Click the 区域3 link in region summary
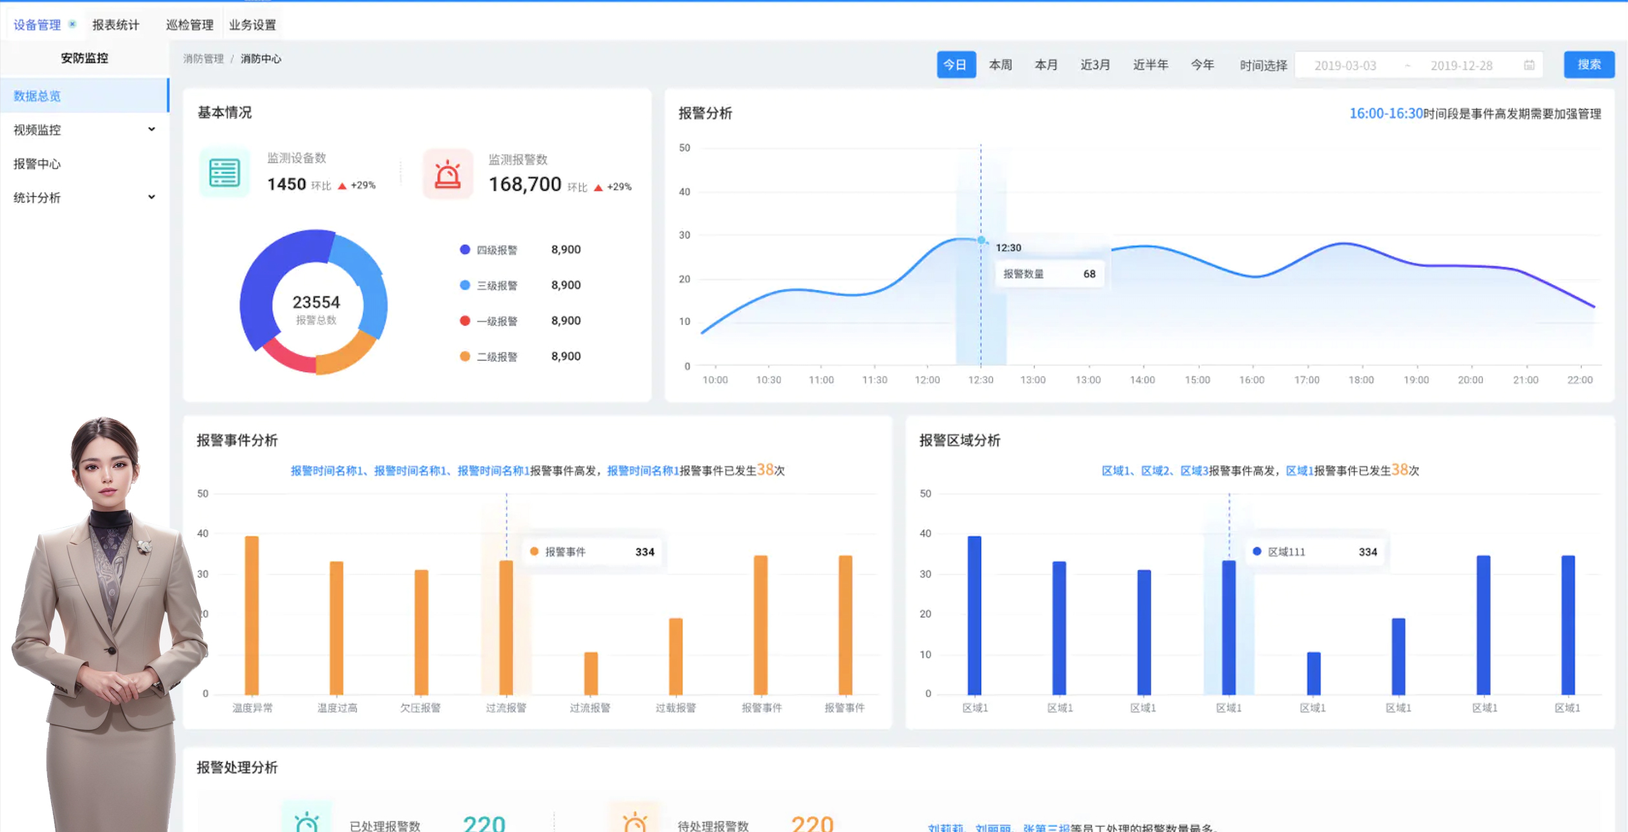Screen dimensions: 1628x832 1194,471
